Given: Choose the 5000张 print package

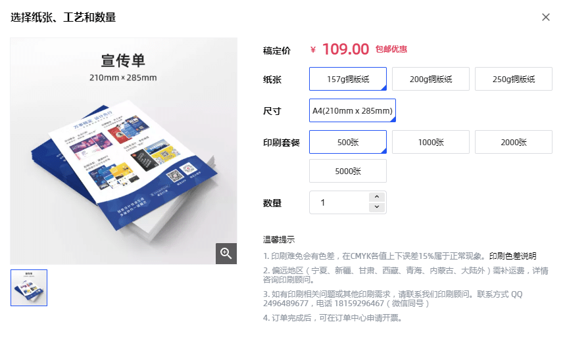Looking at the screenshot, I should tap(348, 171).
